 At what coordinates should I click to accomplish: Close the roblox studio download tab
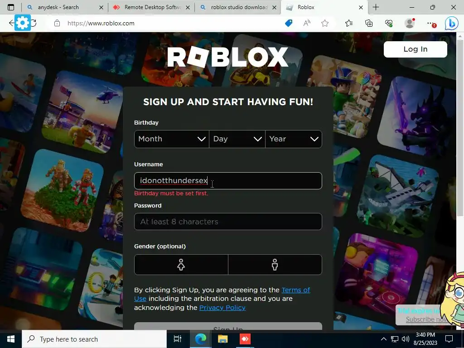click(274, 7)
